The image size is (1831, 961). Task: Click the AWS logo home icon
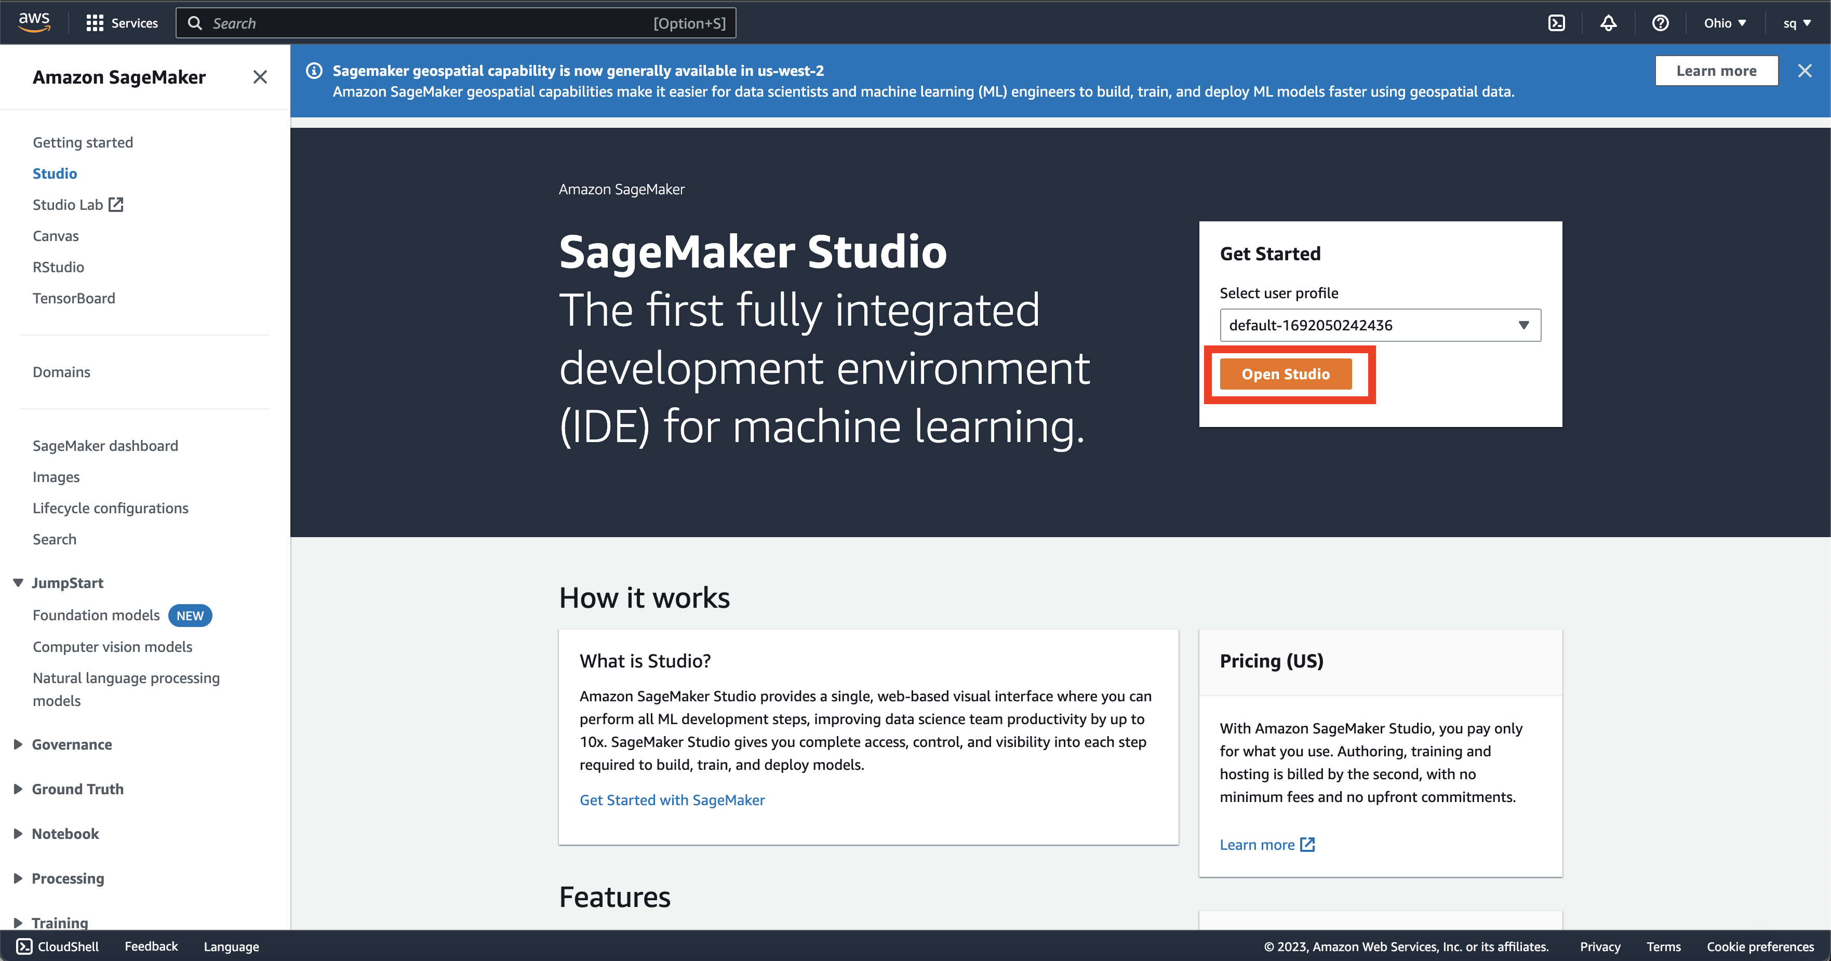coord(34,22)
